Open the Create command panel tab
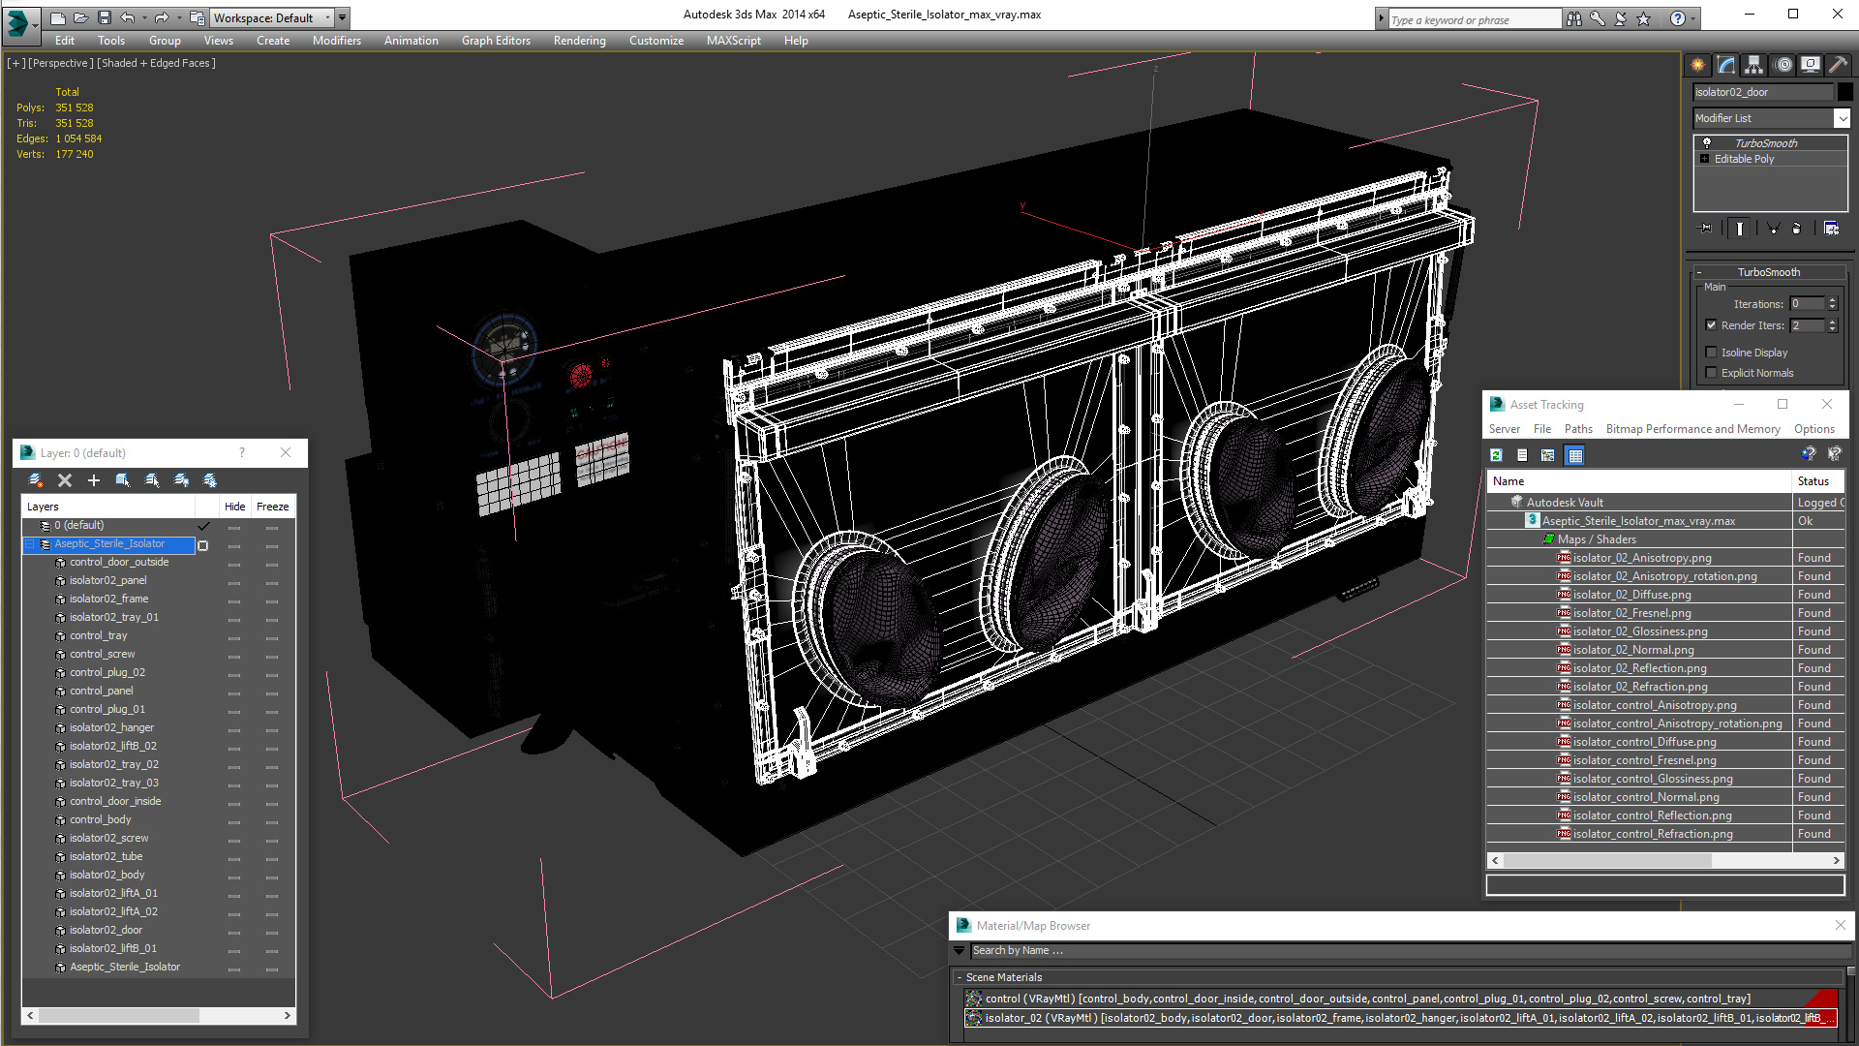Image resolution: width=1859 pixels, height=1046 pixels. pyautogui.click(x=1698, y=65)
